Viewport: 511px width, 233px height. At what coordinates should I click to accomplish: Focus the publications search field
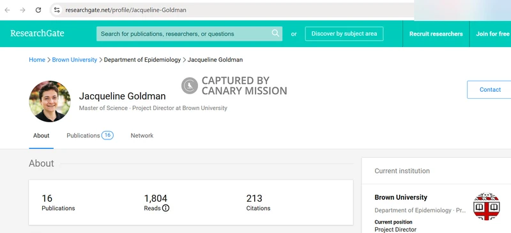[189, 34]
